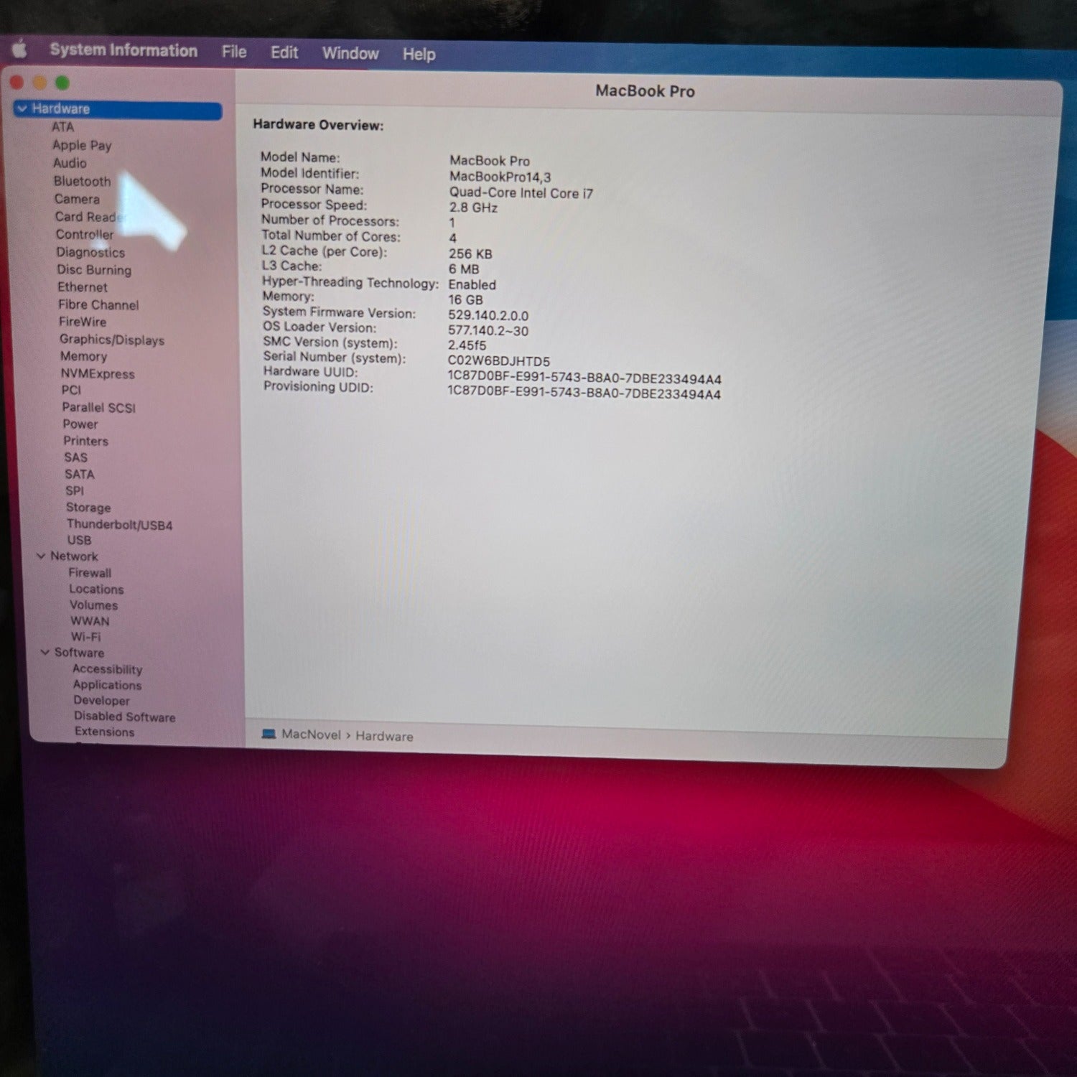Select Volumes in the sidebar
The image size is (1077, 1077).
(93, 605)
